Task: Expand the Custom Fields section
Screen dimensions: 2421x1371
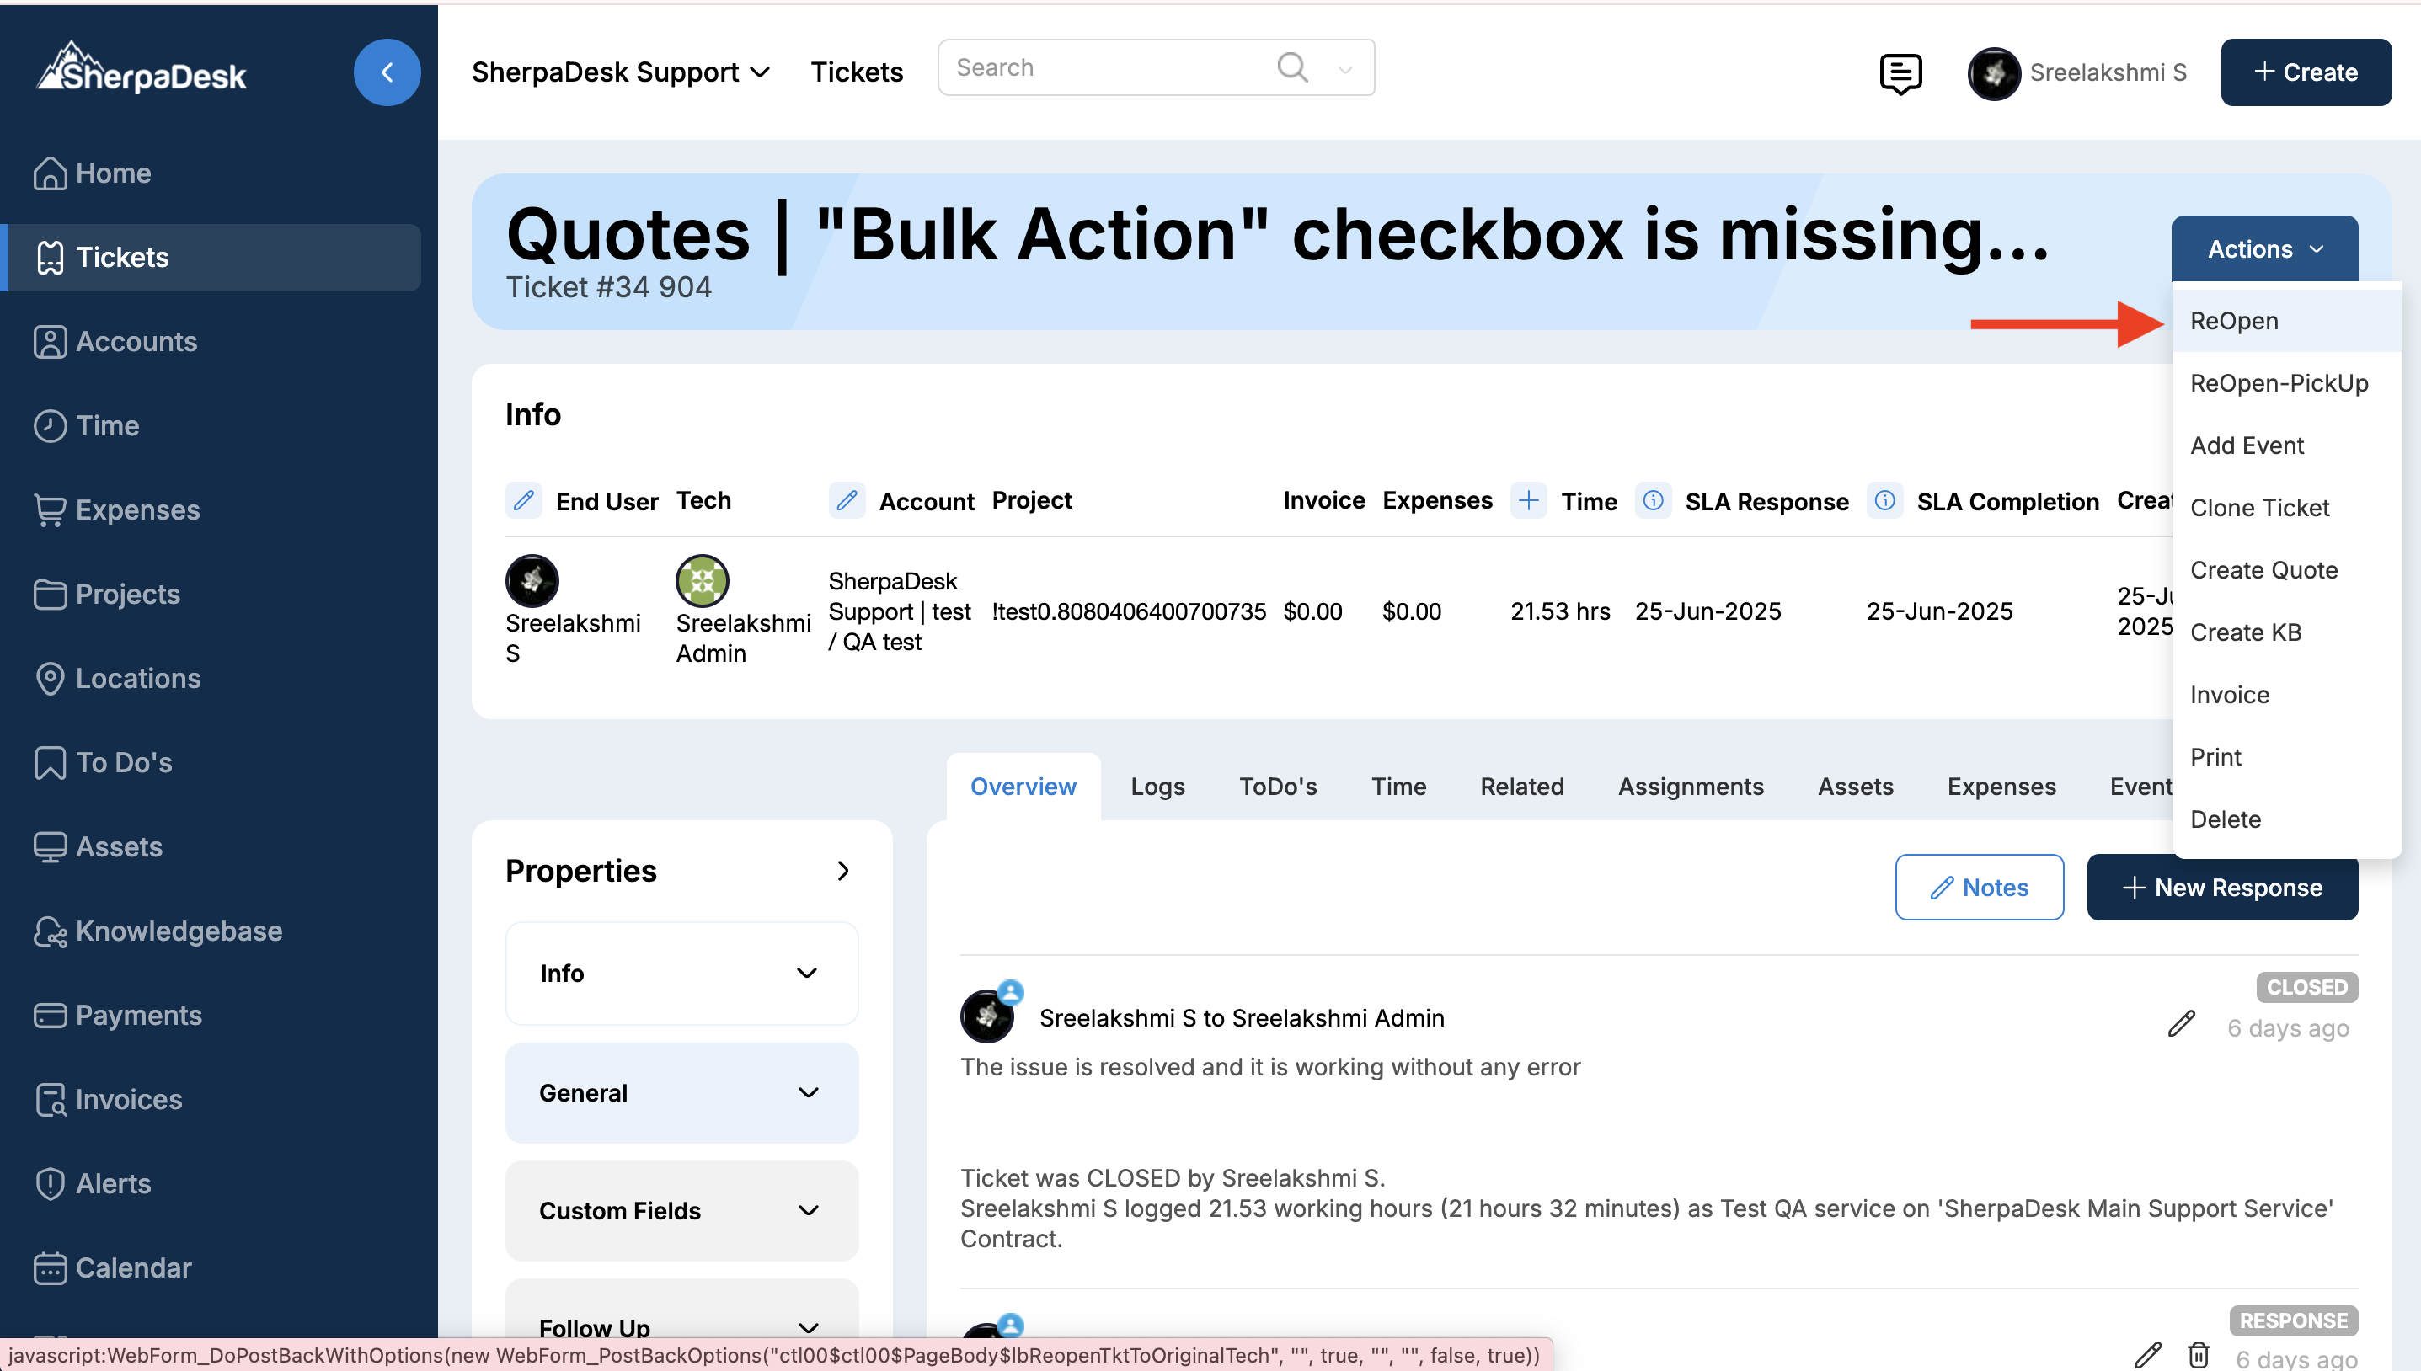Action: [681, 1210]
